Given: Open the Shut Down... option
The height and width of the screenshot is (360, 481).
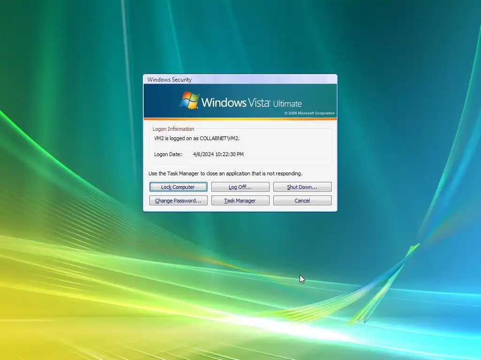Looking at the screenshot, I should [x=302, y=187].
